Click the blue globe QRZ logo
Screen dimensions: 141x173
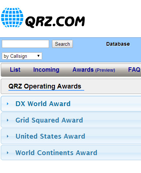(12, 18)
